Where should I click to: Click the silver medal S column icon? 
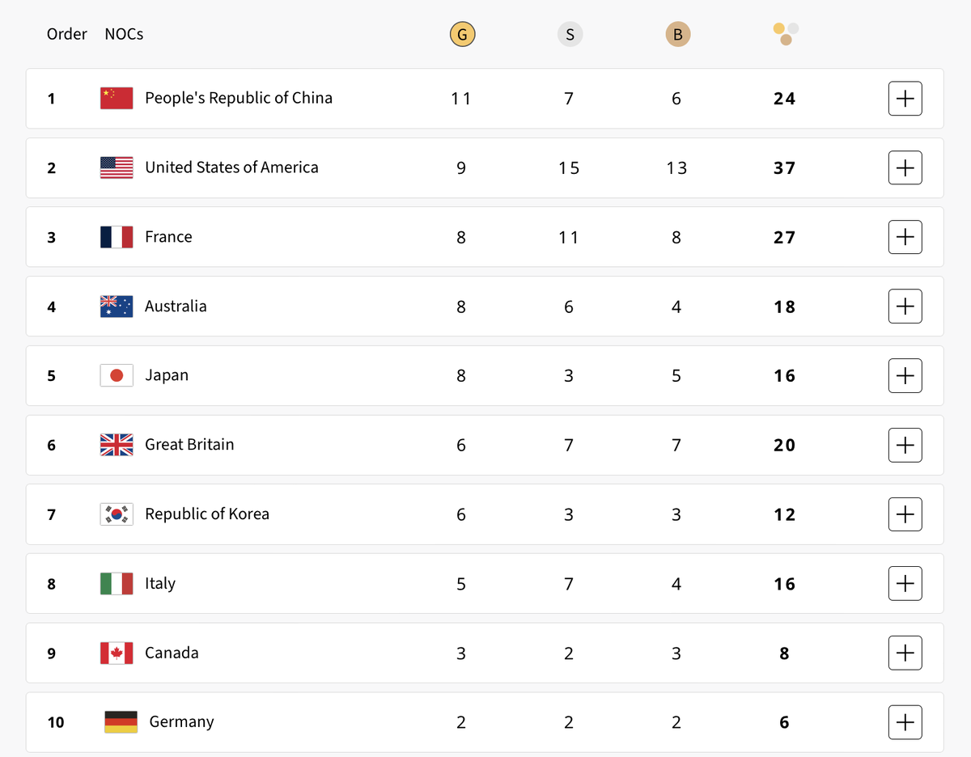tap(570, 35)
